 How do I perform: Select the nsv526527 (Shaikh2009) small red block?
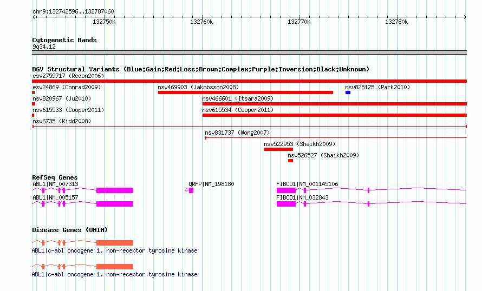[x=290, y=161]
